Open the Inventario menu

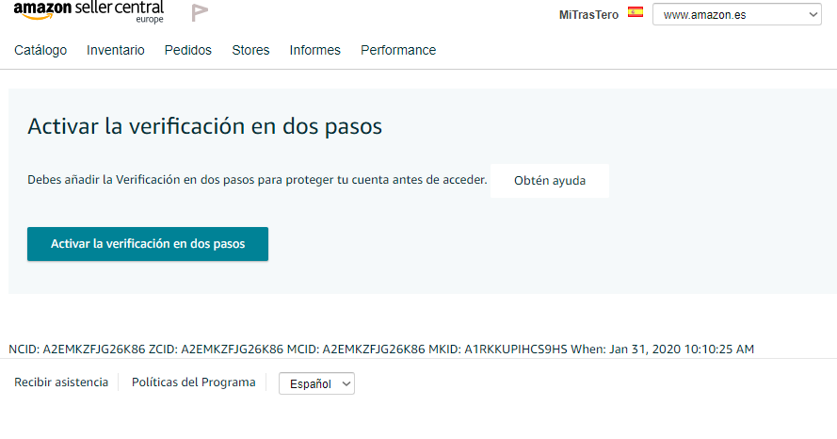pyautogui.click(x=115, y=50)
